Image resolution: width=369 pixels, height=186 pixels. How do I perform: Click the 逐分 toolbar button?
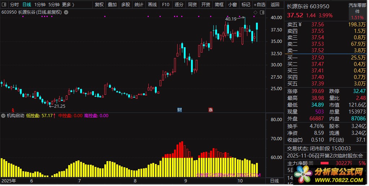(x=179, y=4)
